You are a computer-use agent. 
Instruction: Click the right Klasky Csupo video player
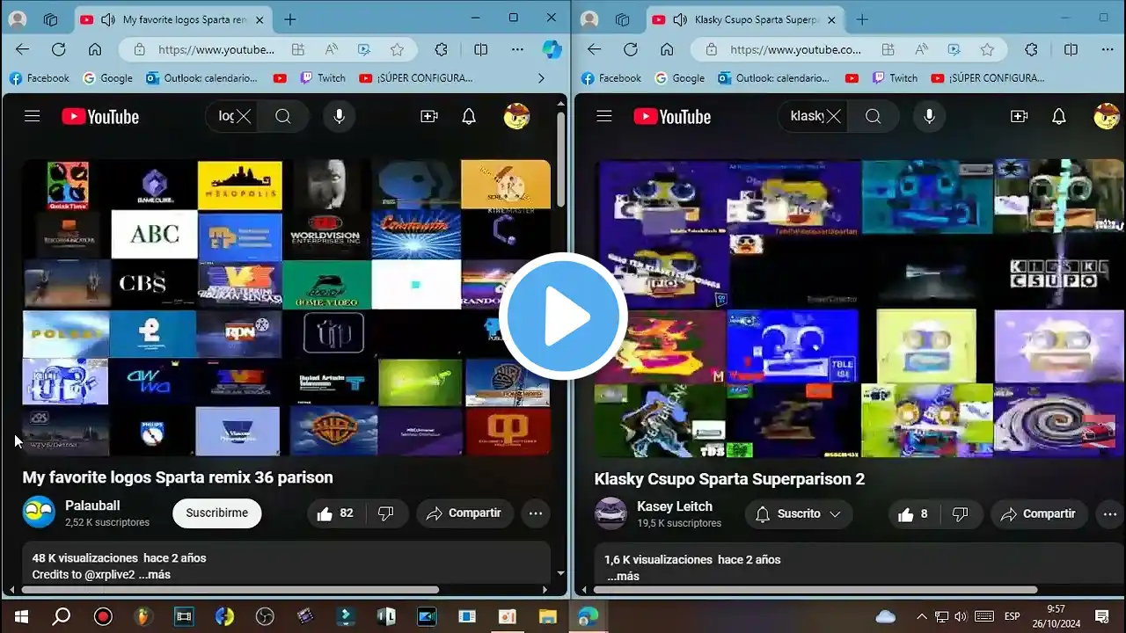click(x=859, y=308)
